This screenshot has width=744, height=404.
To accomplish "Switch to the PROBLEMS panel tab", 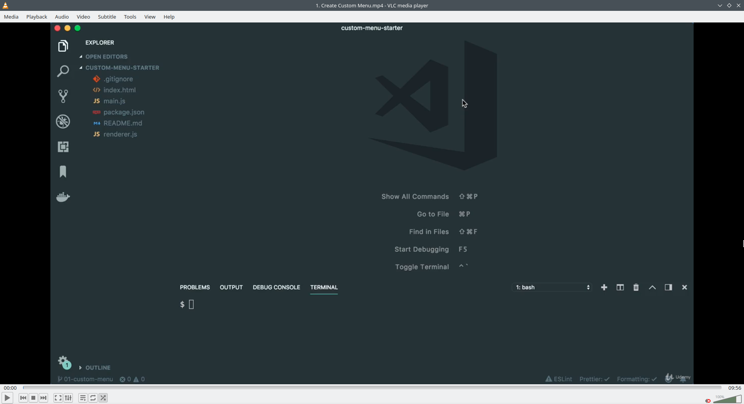I will [195, 287].
